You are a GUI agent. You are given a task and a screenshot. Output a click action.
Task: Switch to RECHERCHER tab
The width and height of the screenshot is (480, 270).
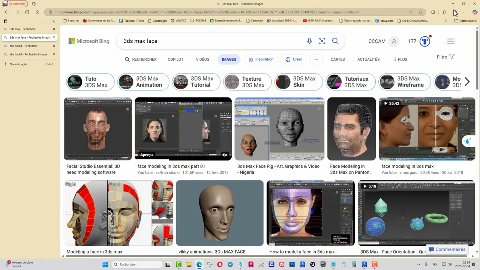pos(141,59)
